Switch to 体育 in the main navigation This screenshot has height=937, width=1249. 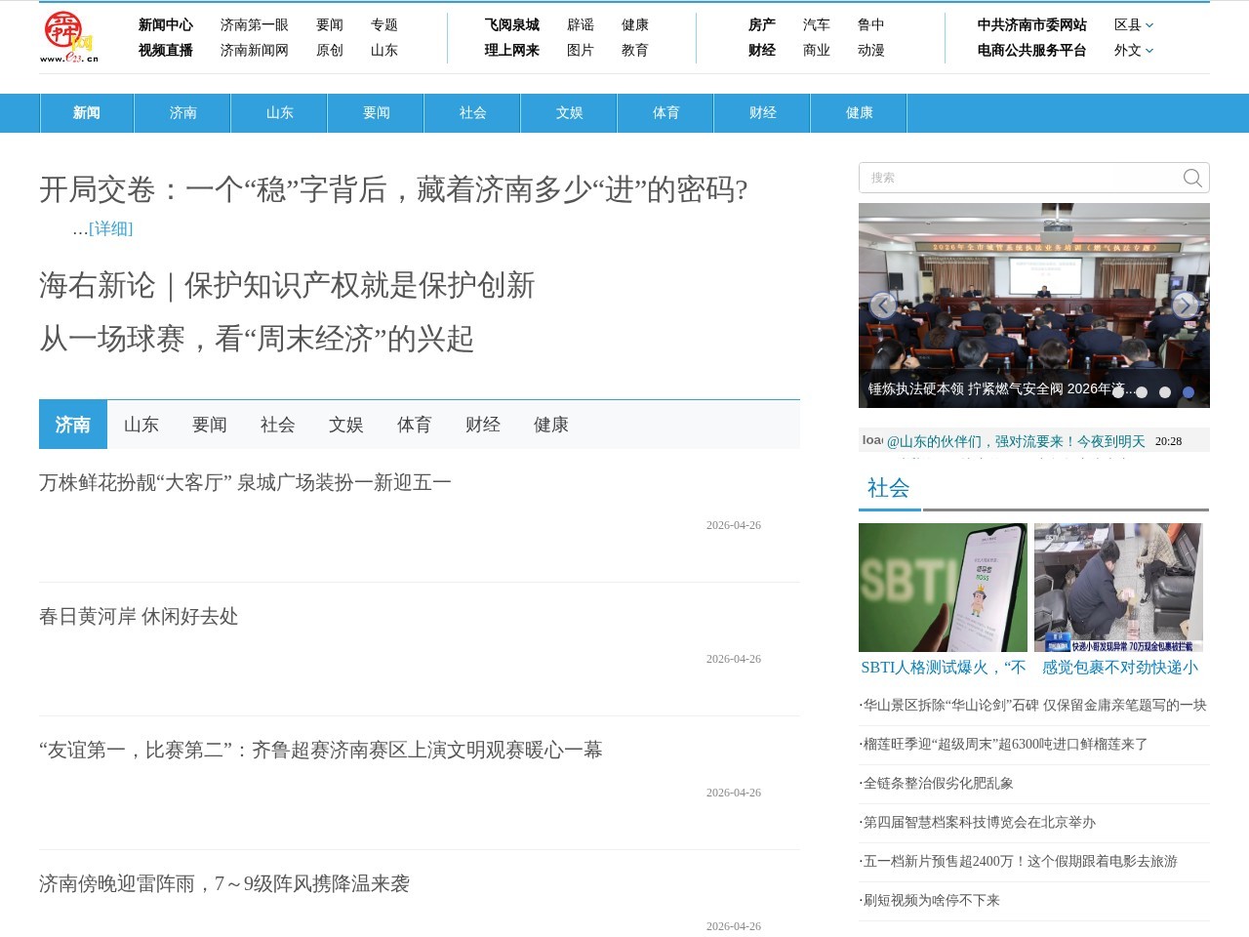click(x=665, y=113)
